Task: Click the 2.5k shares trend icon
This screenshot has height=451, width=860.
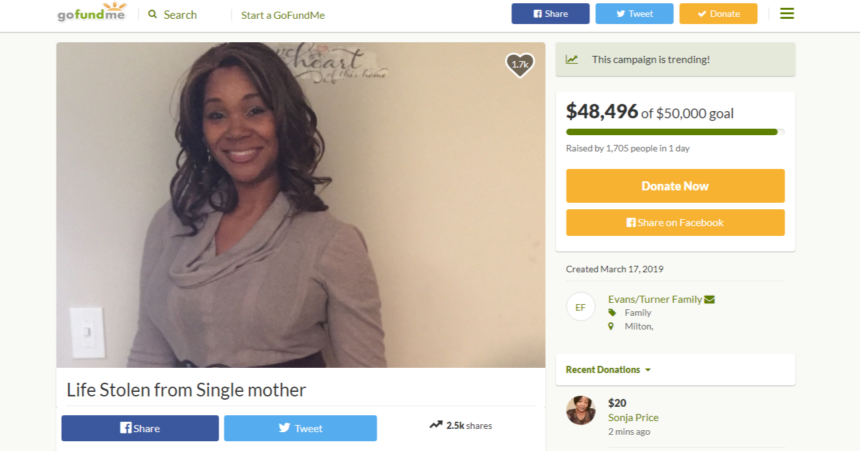Action: click(x=436, y=426)
